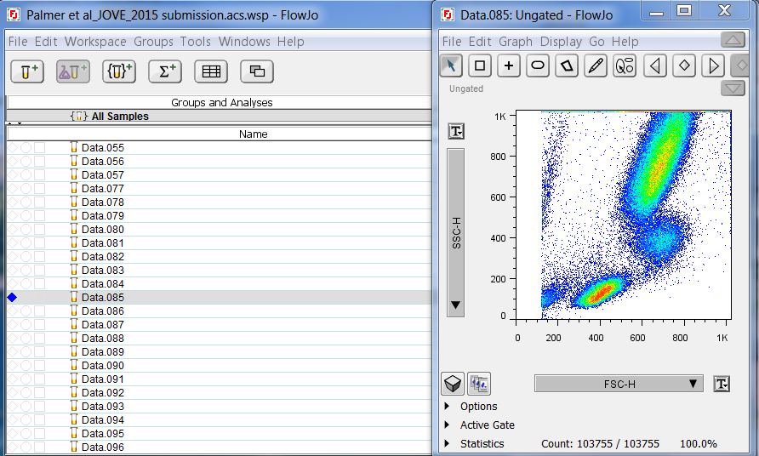Image resolution: width=759 pixels, height=456 pixels.
Task: Select the rectangle gate tool
Action: (480, 66)
